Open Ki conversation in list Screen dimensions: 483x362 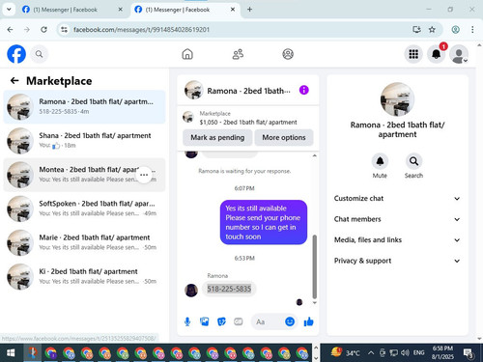pyautogui.click(x=84, y=276)
